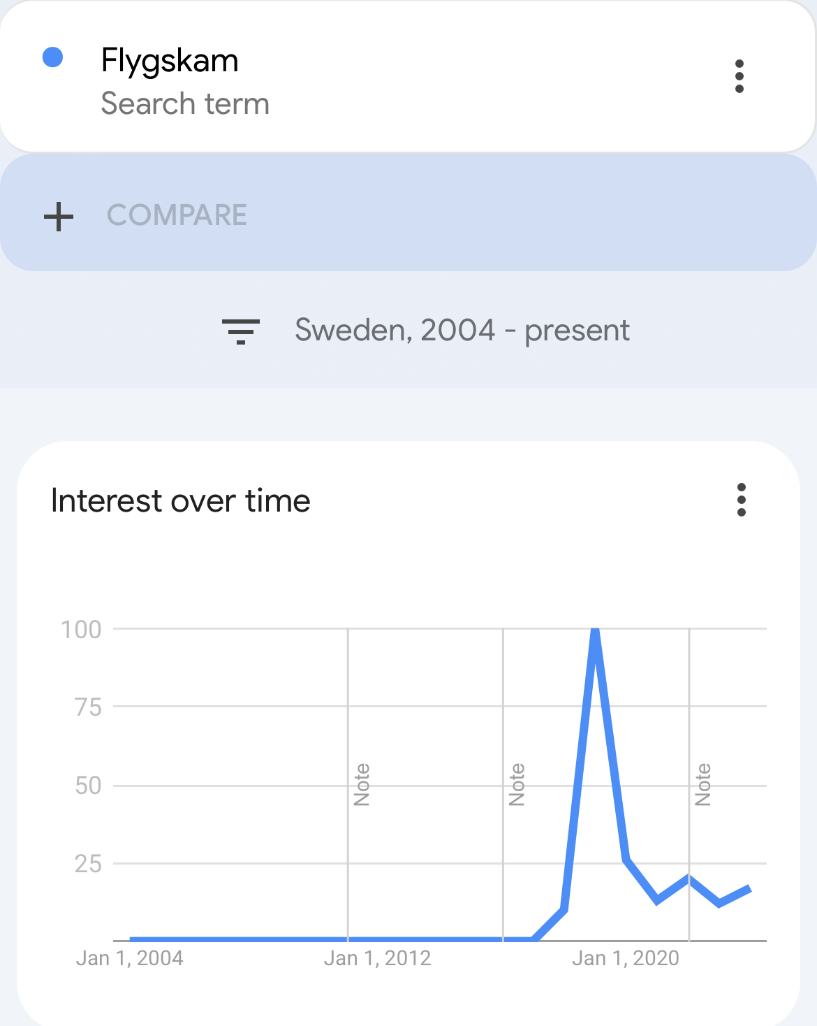Click the Search term subtitle text
The image size is (817, 1026).
click(185, 104)
